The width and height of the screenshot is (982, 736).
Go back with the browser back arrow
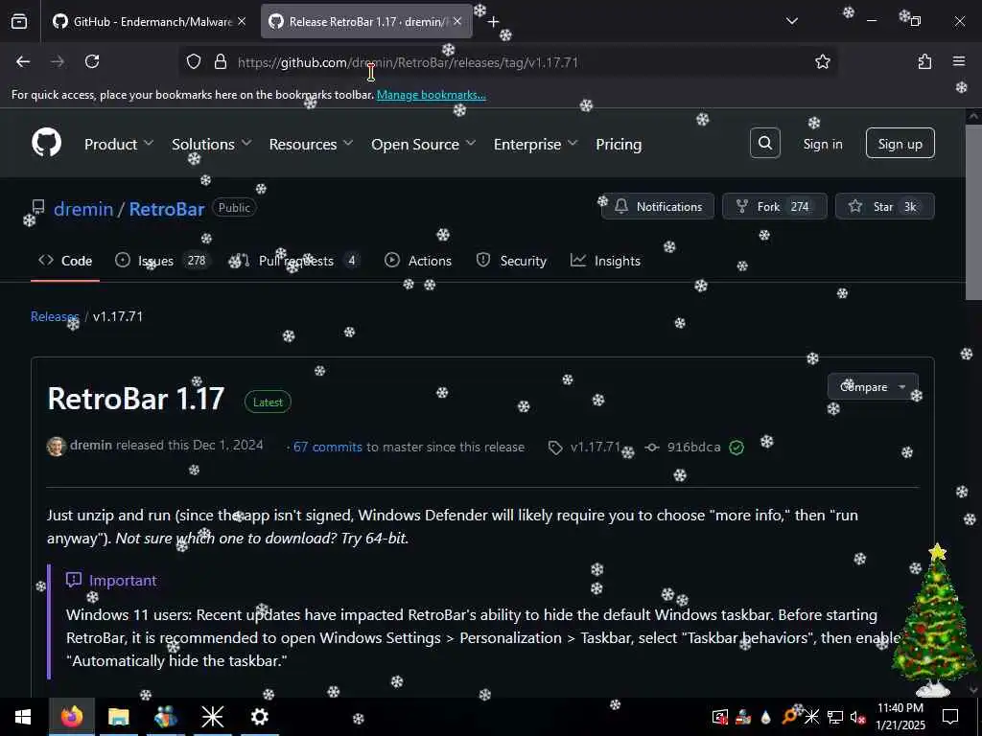23,61
